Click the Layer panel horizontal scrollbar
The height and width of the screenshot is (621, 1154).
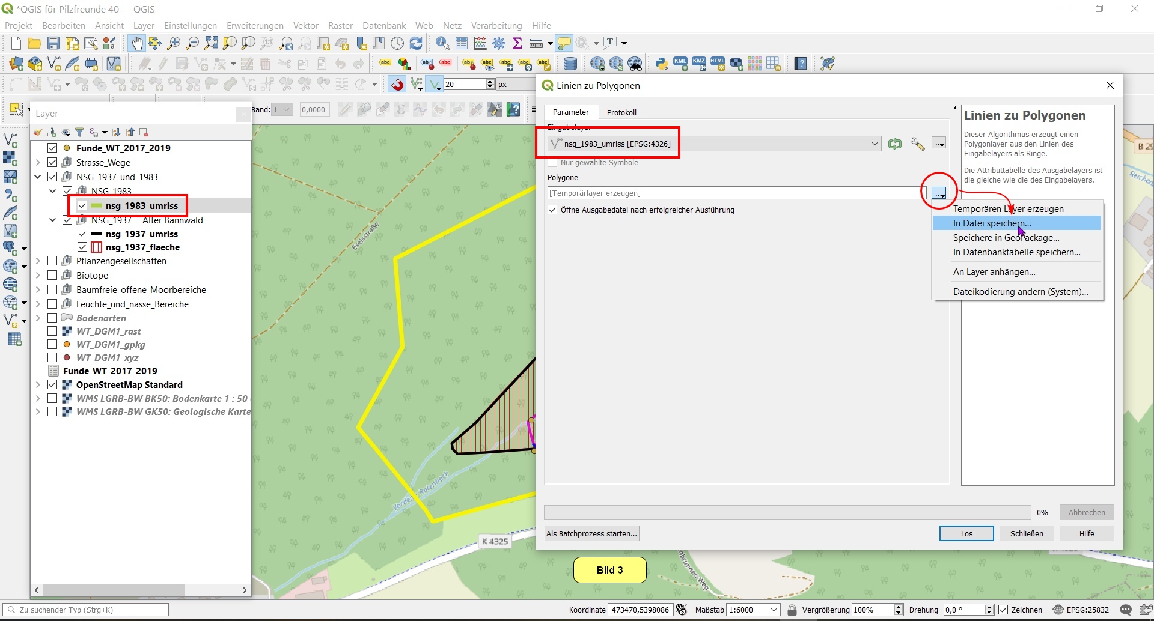tap(114, 590)
